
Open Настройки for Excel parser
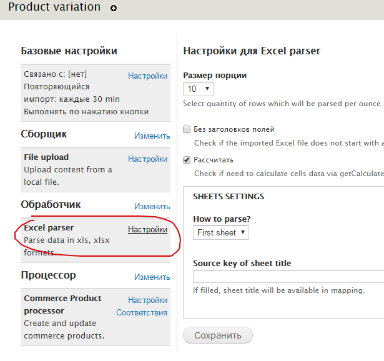pos(147,229)
